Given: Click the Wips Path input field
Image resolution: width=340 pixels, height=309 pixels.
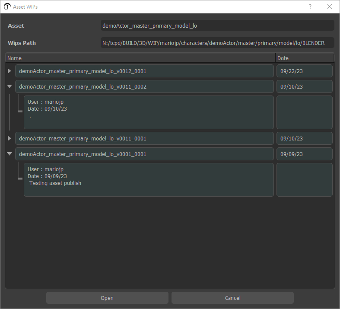Looking at the screenshot, I should pos(217,43).
